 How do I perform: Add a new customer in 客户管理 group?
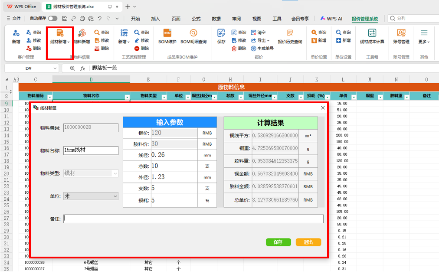[x=16, y=37]
